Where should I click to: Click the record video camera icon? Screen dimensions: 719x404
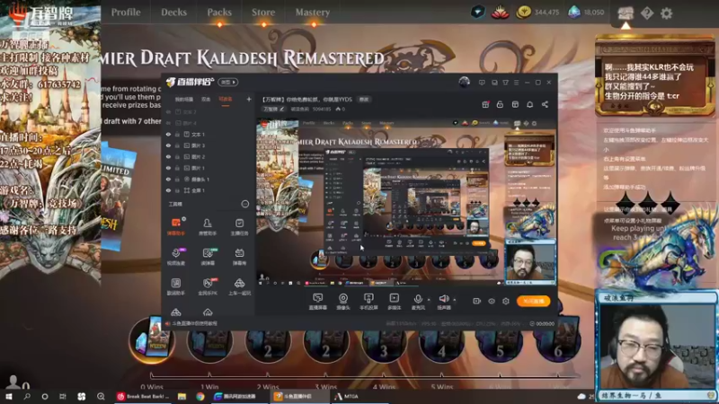click(477, 301)
